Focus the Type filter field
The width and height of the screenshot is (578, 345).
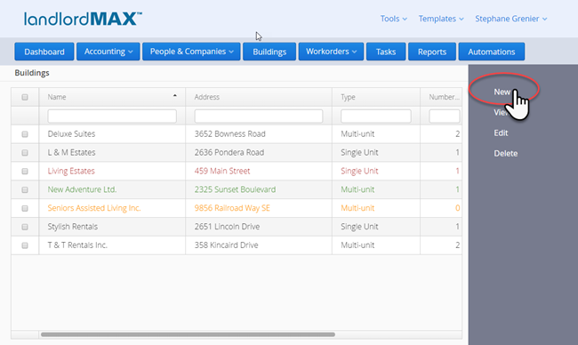(376, 116)
